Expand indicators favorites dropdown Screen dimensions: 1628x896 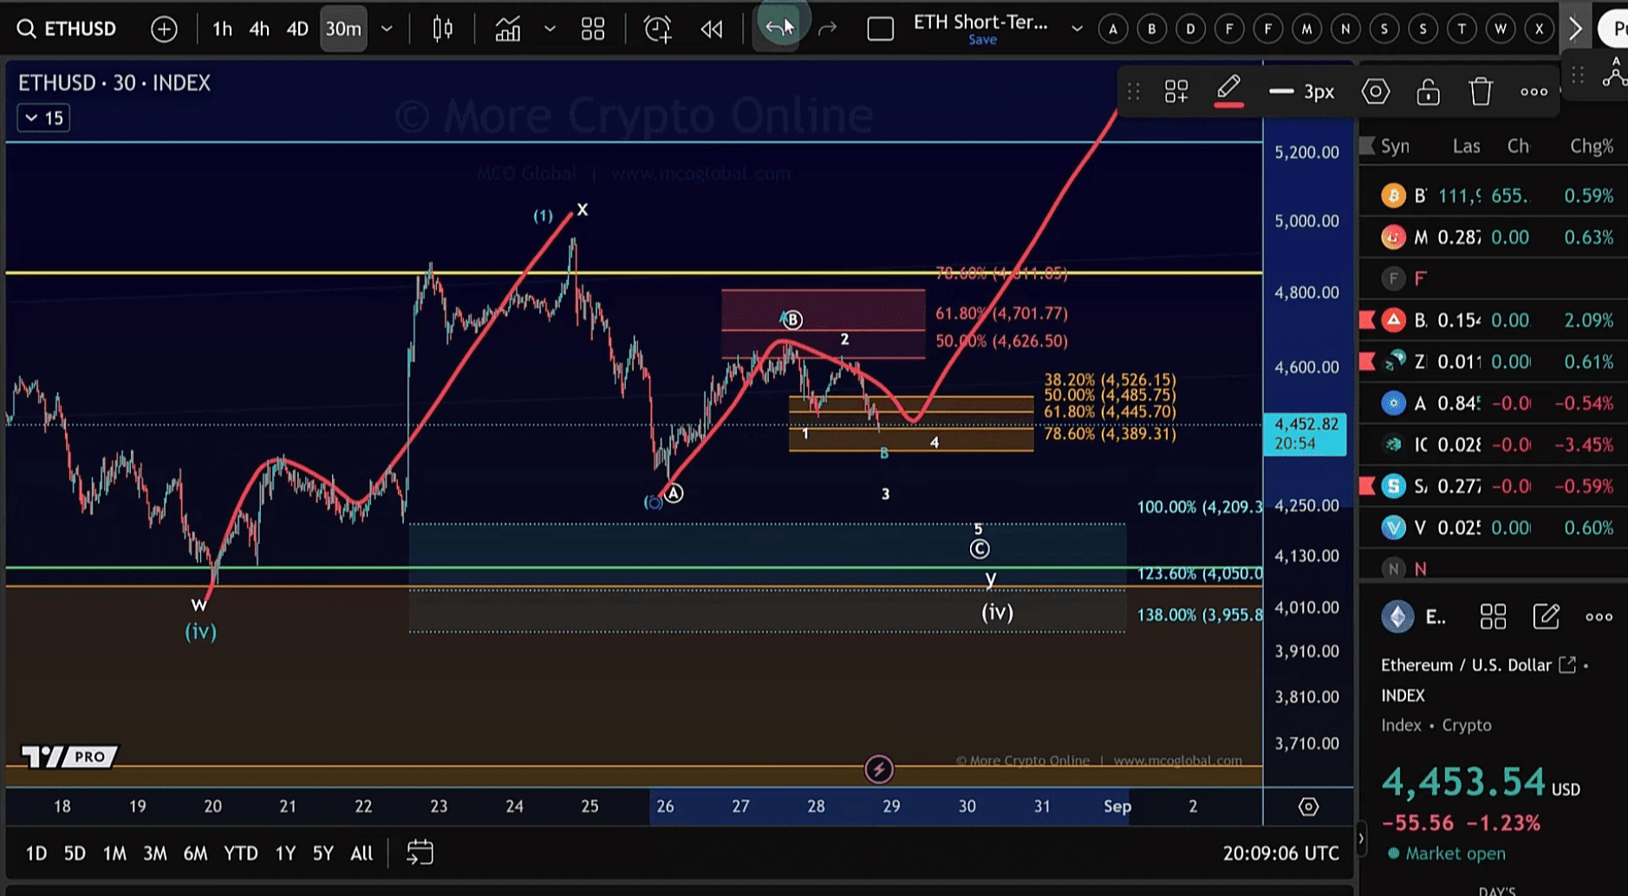click(x=550, y=29)
